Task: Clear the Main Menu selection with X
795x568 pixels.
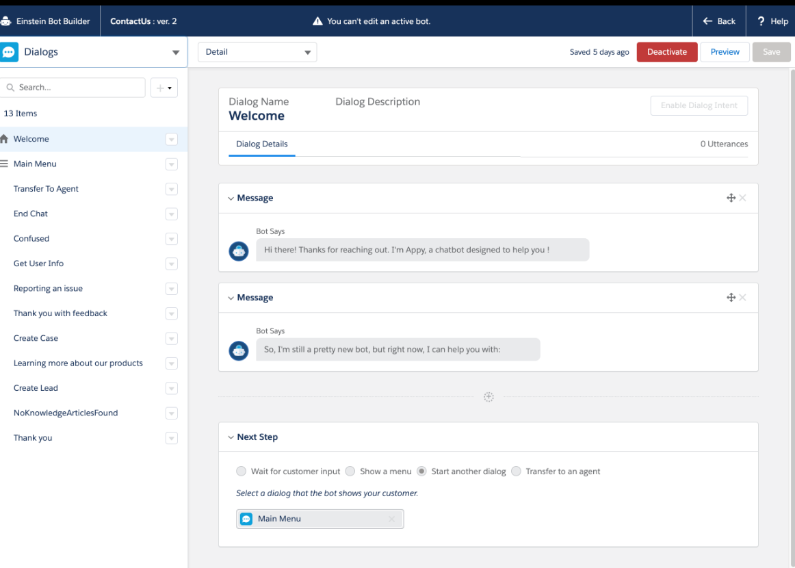Action: 391,519
